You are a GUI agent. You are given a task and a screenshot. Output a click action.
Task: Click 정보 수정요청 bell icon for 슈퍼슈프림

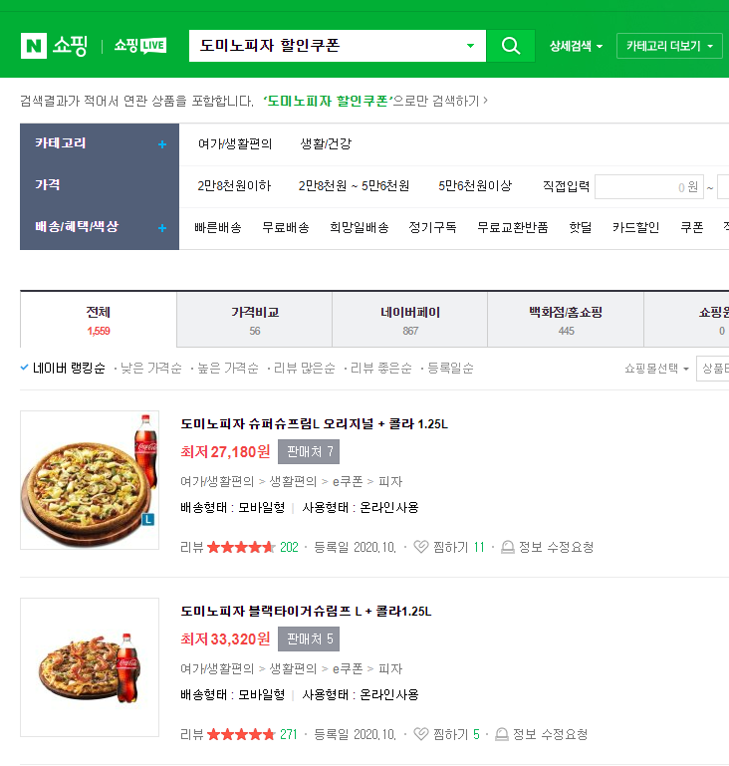tap(508, 547)
